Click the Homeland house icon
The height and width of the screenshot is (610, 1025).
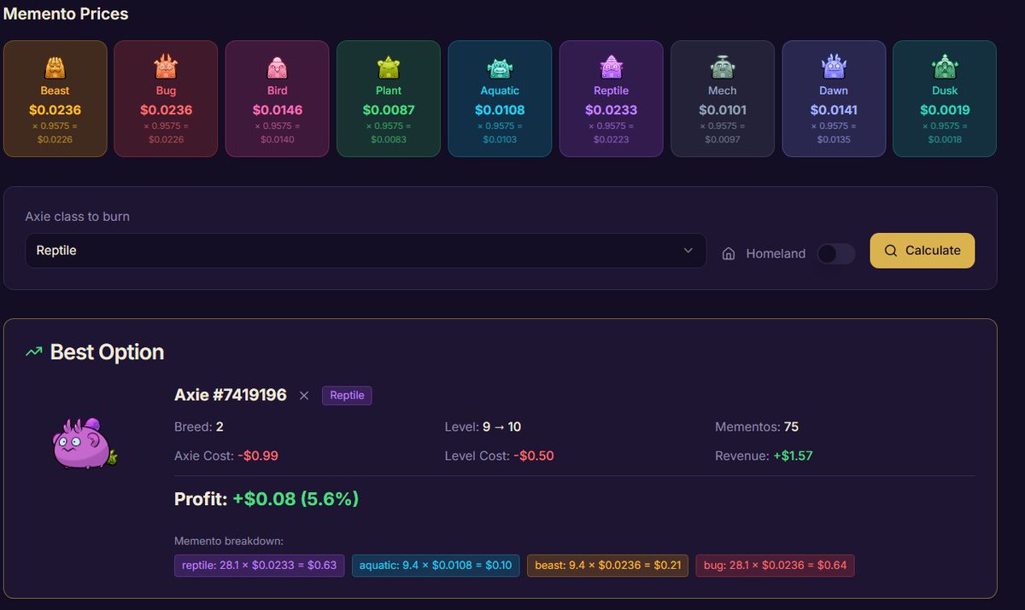729,253
